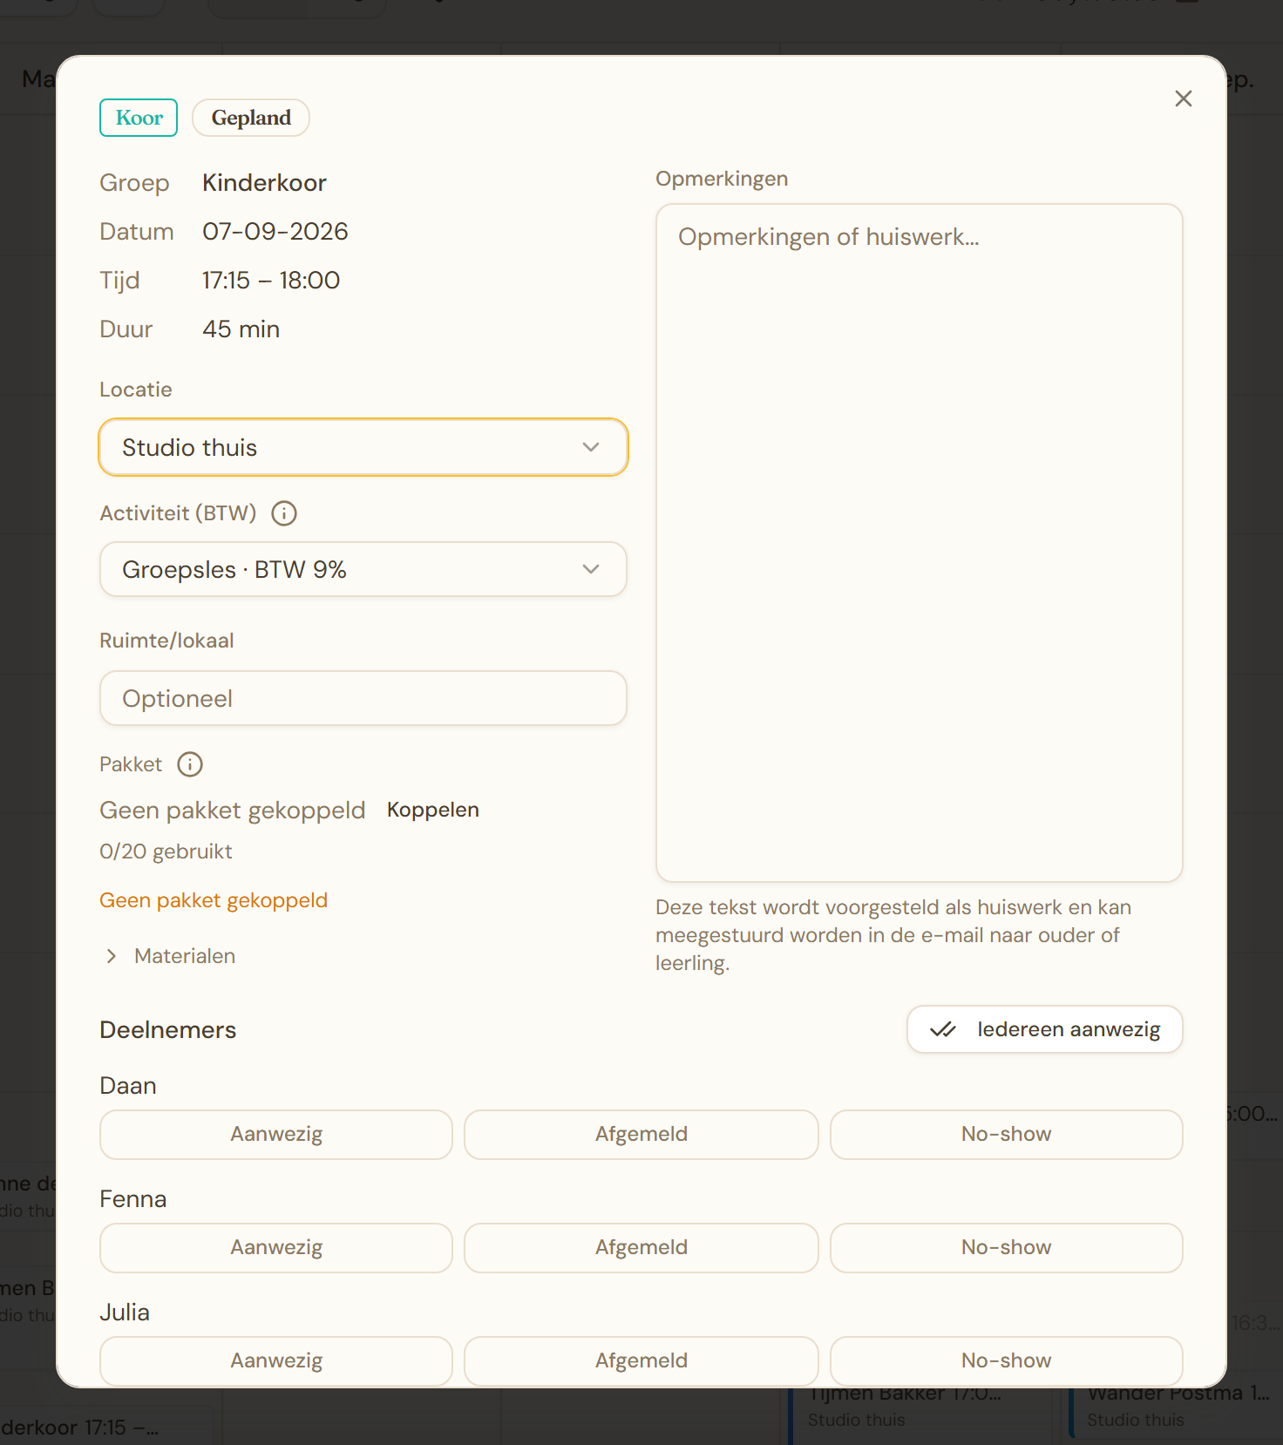Open the Locatie dropdown showing Studio thuis
The width and height of the screenshot is (1283, 1445).
coord(363,447)
